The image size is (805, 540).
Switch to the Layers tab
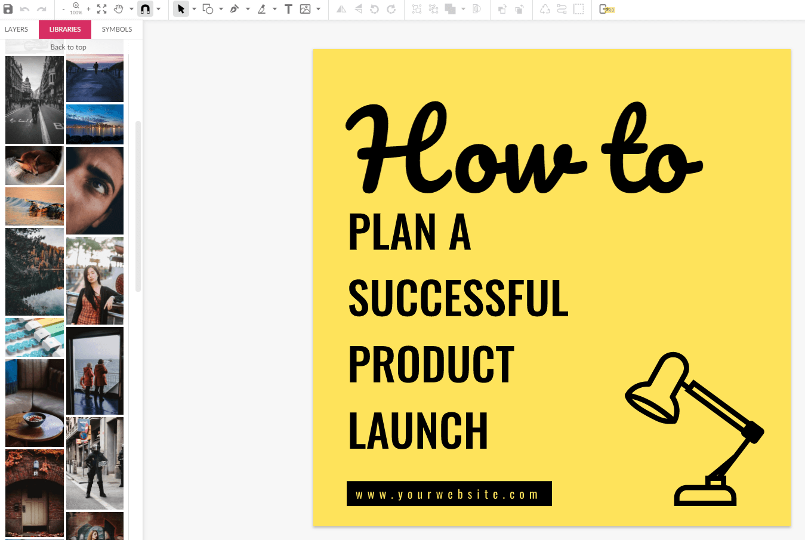pos(17,29)
